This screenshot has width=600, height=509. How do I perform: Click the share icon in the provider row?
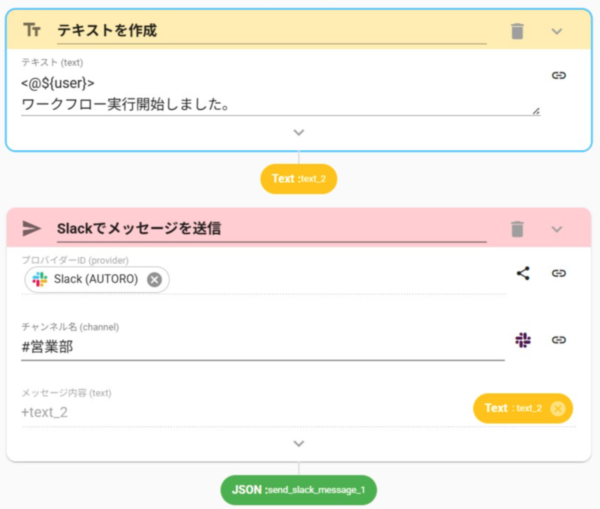pos(523,273)
